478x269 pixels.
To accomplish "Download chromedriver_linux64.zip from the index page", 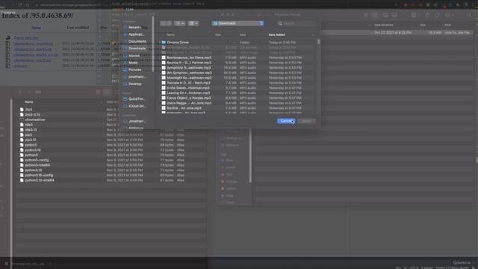I will 34,43.
